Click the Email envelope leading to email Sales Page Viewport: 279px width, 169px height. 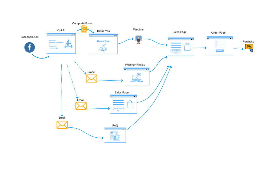click(x=81, y=106)
